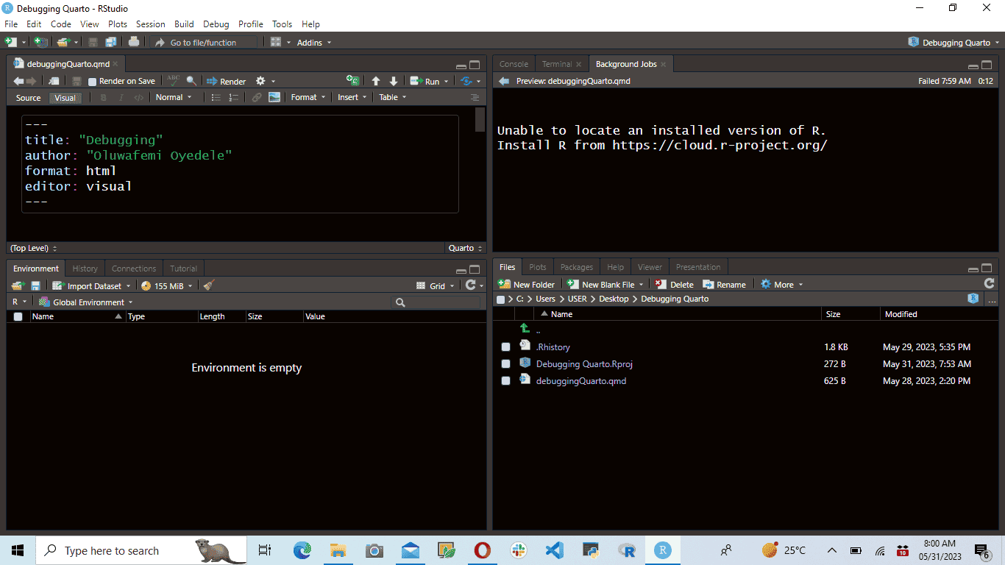Select the .Rhistory file checkbox
This screenshot has height=565, width=1005.
(x=506, y=347)
